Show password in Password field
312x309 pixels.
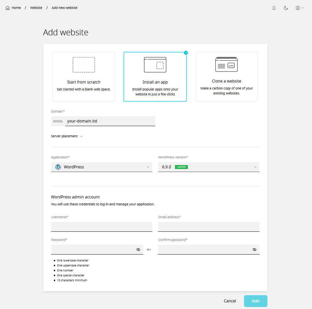click(x=138, y=250)
